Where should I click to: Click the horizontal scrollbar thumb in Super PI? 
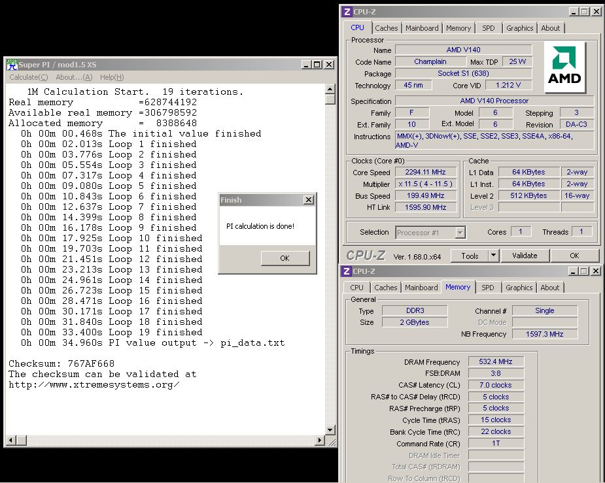[21, 440]
